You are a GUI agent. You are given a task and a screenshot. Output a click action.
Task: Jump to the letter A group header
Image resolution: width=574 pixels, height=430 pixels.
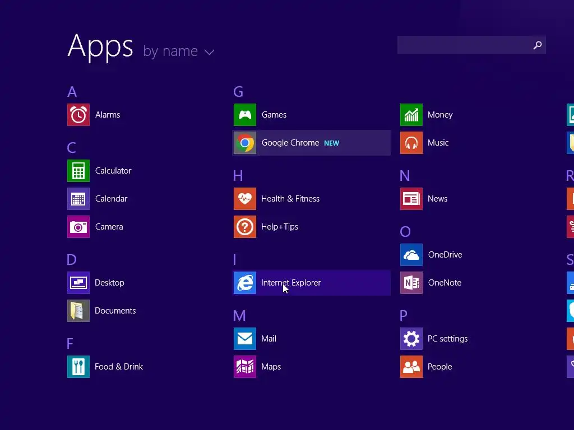point(72,92)
